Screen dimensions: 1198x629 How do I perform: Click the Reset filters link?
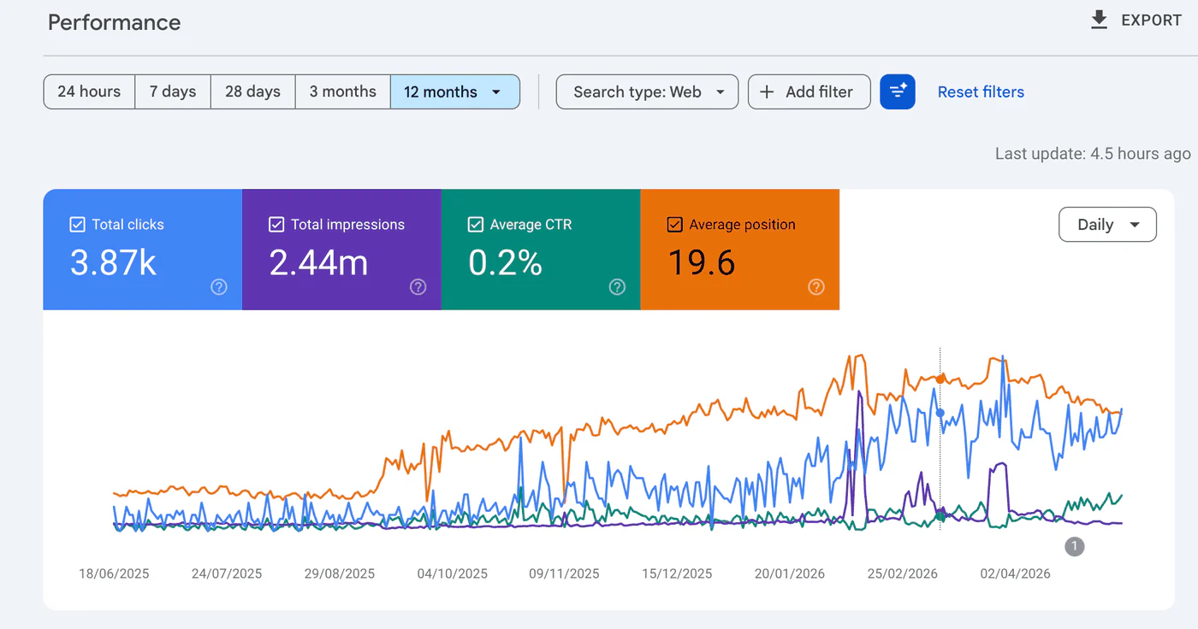(981, 91)
